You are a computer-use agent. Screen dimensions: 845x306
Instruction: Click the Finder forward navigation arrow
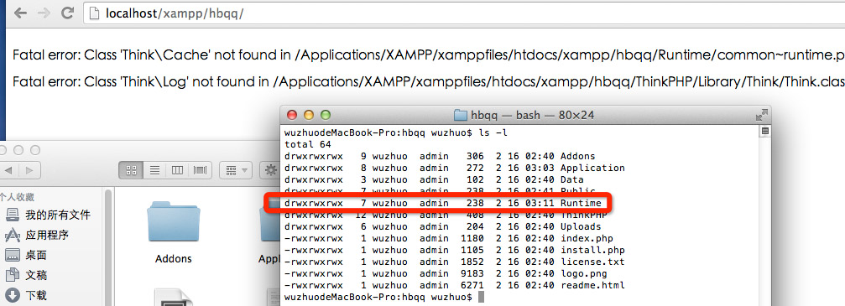(x=29, y=171)
